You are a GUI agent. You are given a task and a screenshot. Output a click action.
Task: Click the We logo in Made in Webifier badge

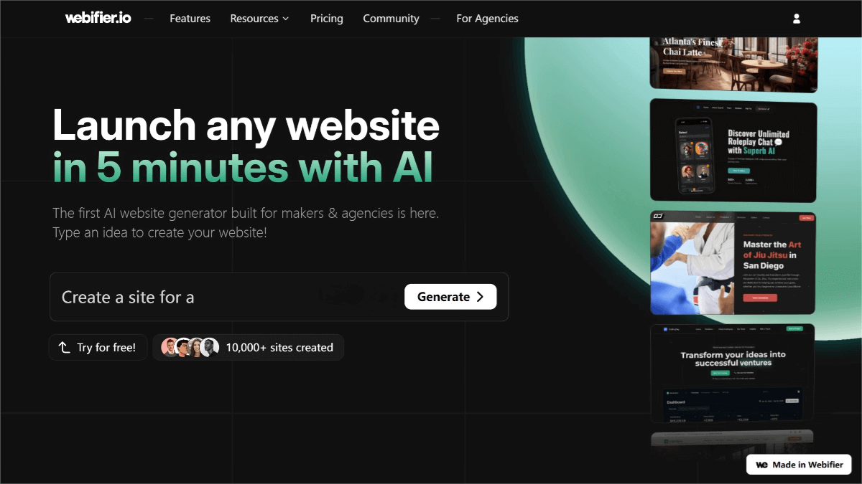[762, 465]
